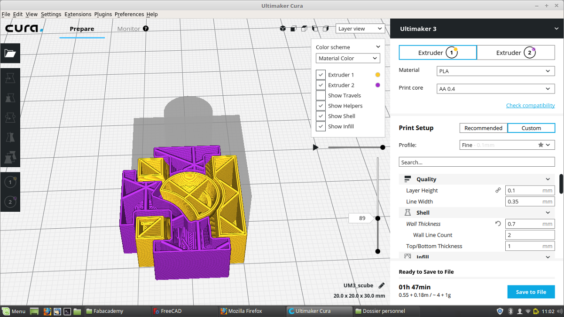Switch camera to top view cube icon
Screen dimensions: 564x317
pyautogui.click(x=304, y=29)
